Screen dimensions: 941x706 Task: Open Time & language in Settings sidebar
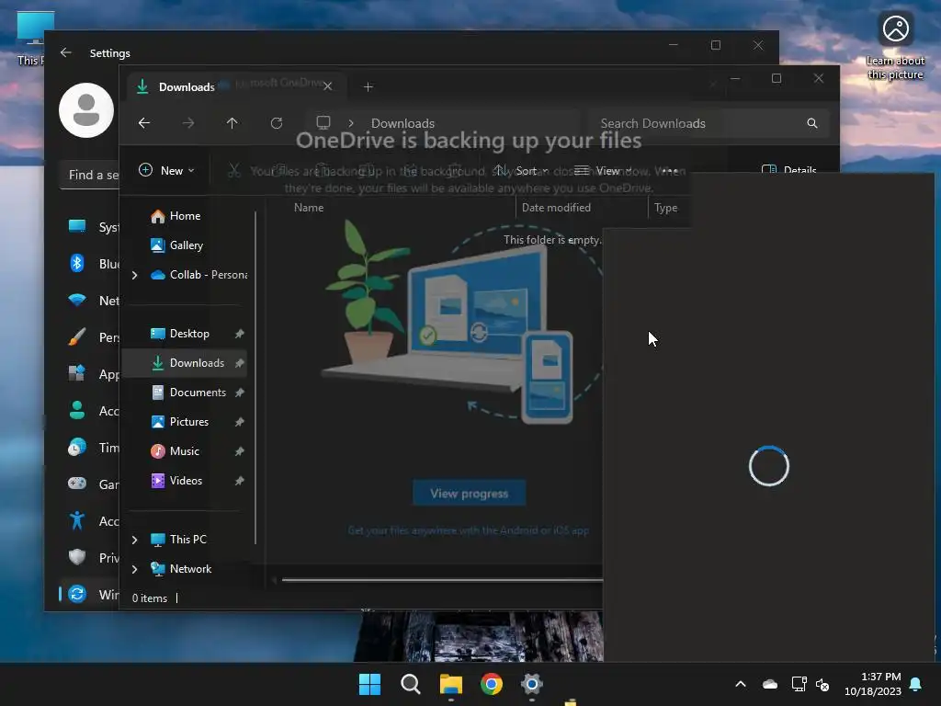point(93,448)
